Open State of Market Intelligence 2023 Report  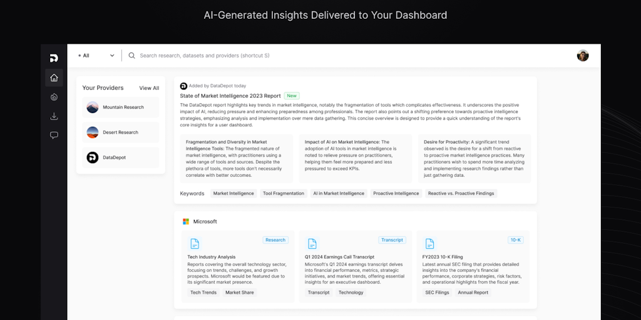230,96
